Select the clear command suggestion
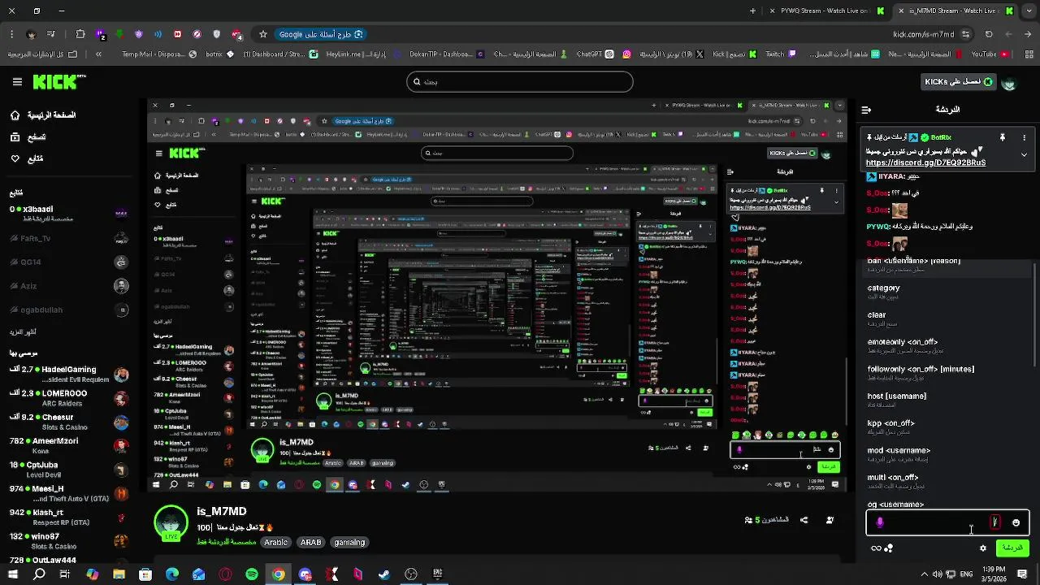This screenshot has height=585, width=1040. click(947, 319)
